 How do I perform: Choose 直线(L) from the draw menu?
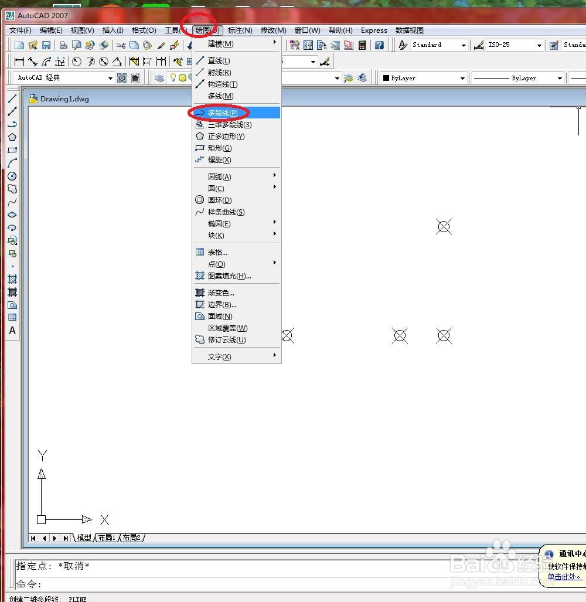(237, 60)
